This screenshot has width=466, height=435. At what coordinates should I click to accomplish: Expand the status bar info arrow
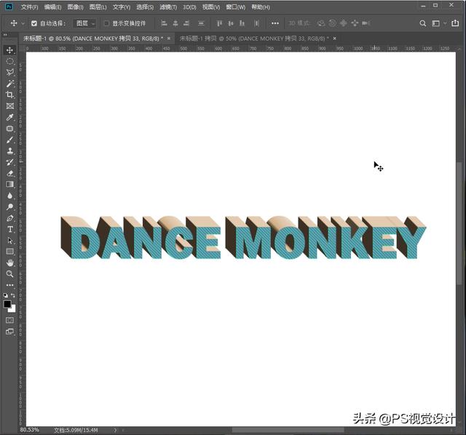[115, 430]
